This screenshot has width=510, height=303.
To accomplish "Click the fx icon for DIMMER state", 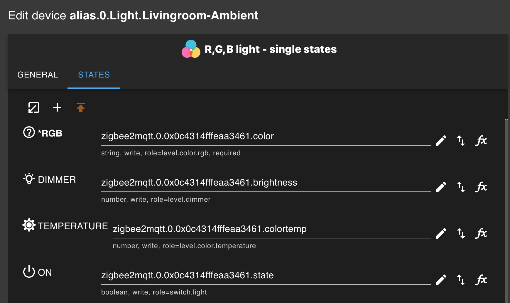I will (x=481, y=187).
